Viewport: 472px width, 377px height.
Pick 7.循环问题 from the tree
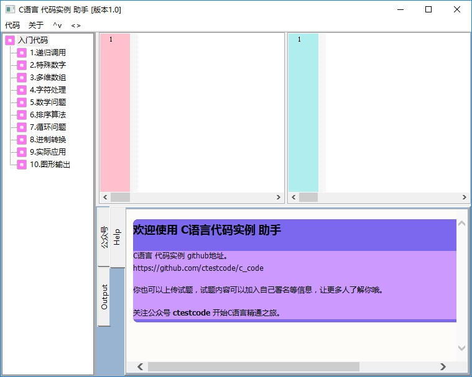(47, 127)
